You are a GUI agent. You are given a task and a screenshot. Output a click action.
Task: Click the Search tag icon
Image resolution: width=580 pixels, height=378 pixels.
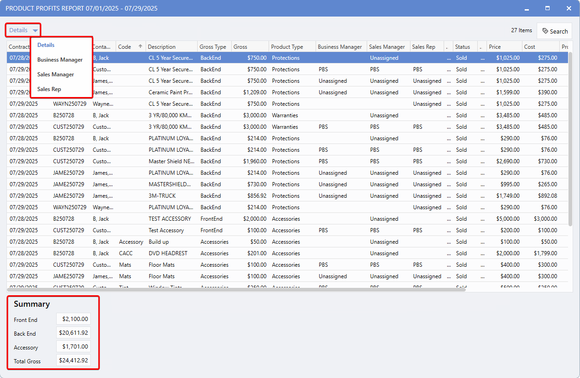pyautogui.click(x=545, y=31)
